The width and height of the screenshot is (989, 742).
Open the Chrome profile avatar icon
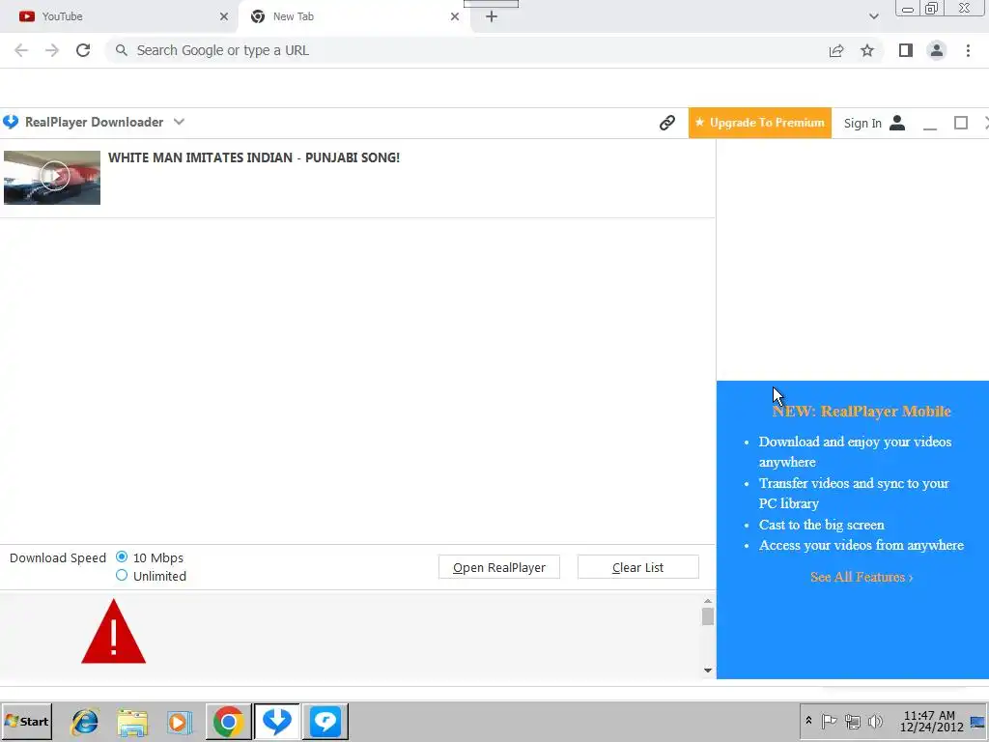[937, 50]
